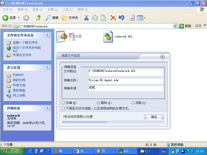Switch to the 历... taskbar window
This screenshot has height=155, width=207.
pos(105,151)
